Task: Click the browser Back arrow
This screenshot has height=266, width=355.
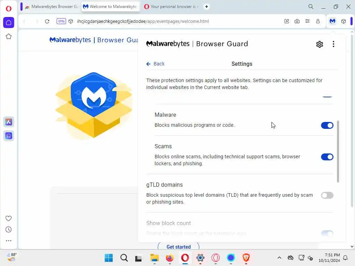Action: tap(25, 21)
